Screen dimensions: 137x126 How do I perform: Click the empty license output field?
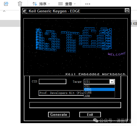point(75,105)
